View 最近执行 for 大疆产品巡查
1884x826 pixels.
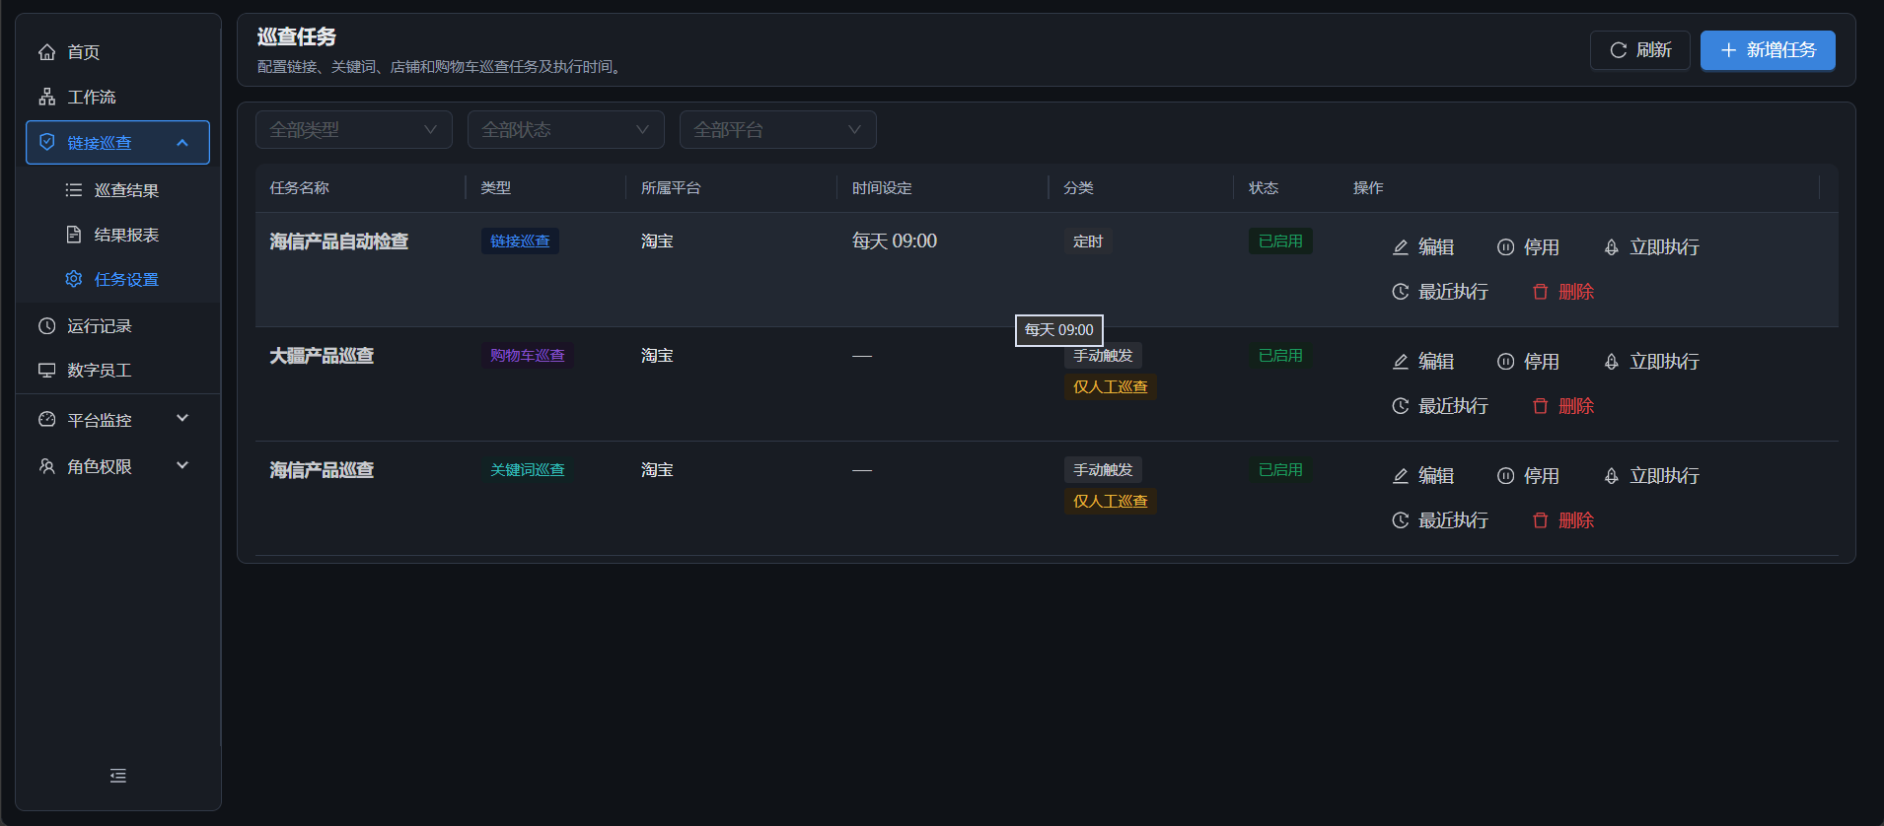(1440, 406)
